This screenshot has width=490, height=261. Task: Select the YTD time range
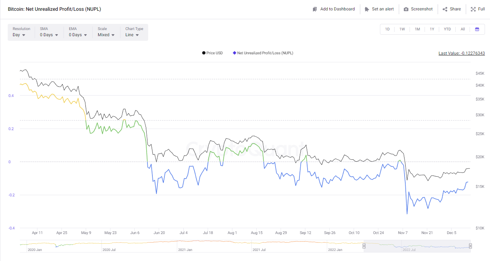tap(447, 29)
